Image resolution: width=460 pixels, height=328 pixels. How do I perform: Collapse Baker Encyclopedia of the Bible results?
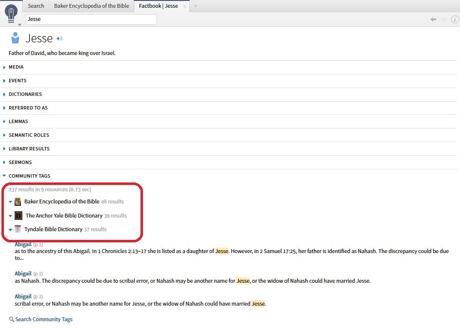tap(10, 202)
